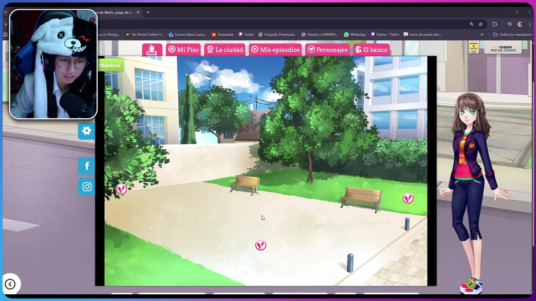Open the Mi Piso menu
The image size is (536, 301).
tap(183, 49)
